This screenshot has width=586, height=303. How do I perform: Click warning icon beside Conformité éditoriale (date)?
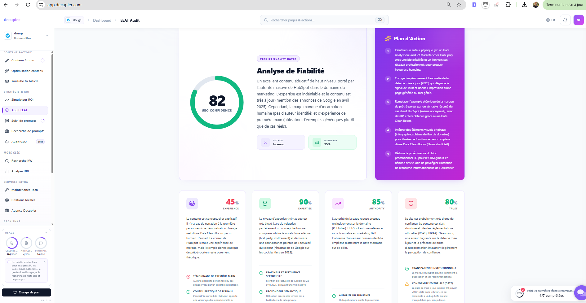tap(407, 284)
